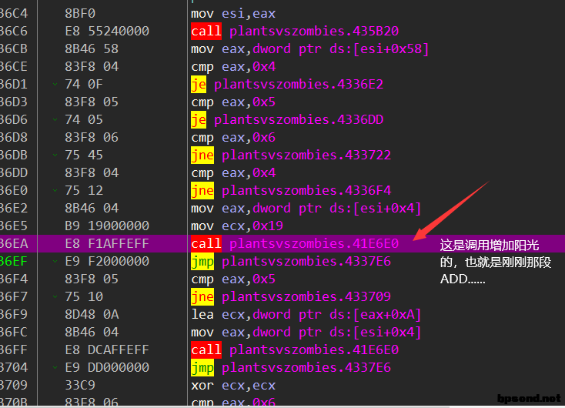The image size is (565, 408).
Task: Click the address ending 3709
Action: point(14,386)
